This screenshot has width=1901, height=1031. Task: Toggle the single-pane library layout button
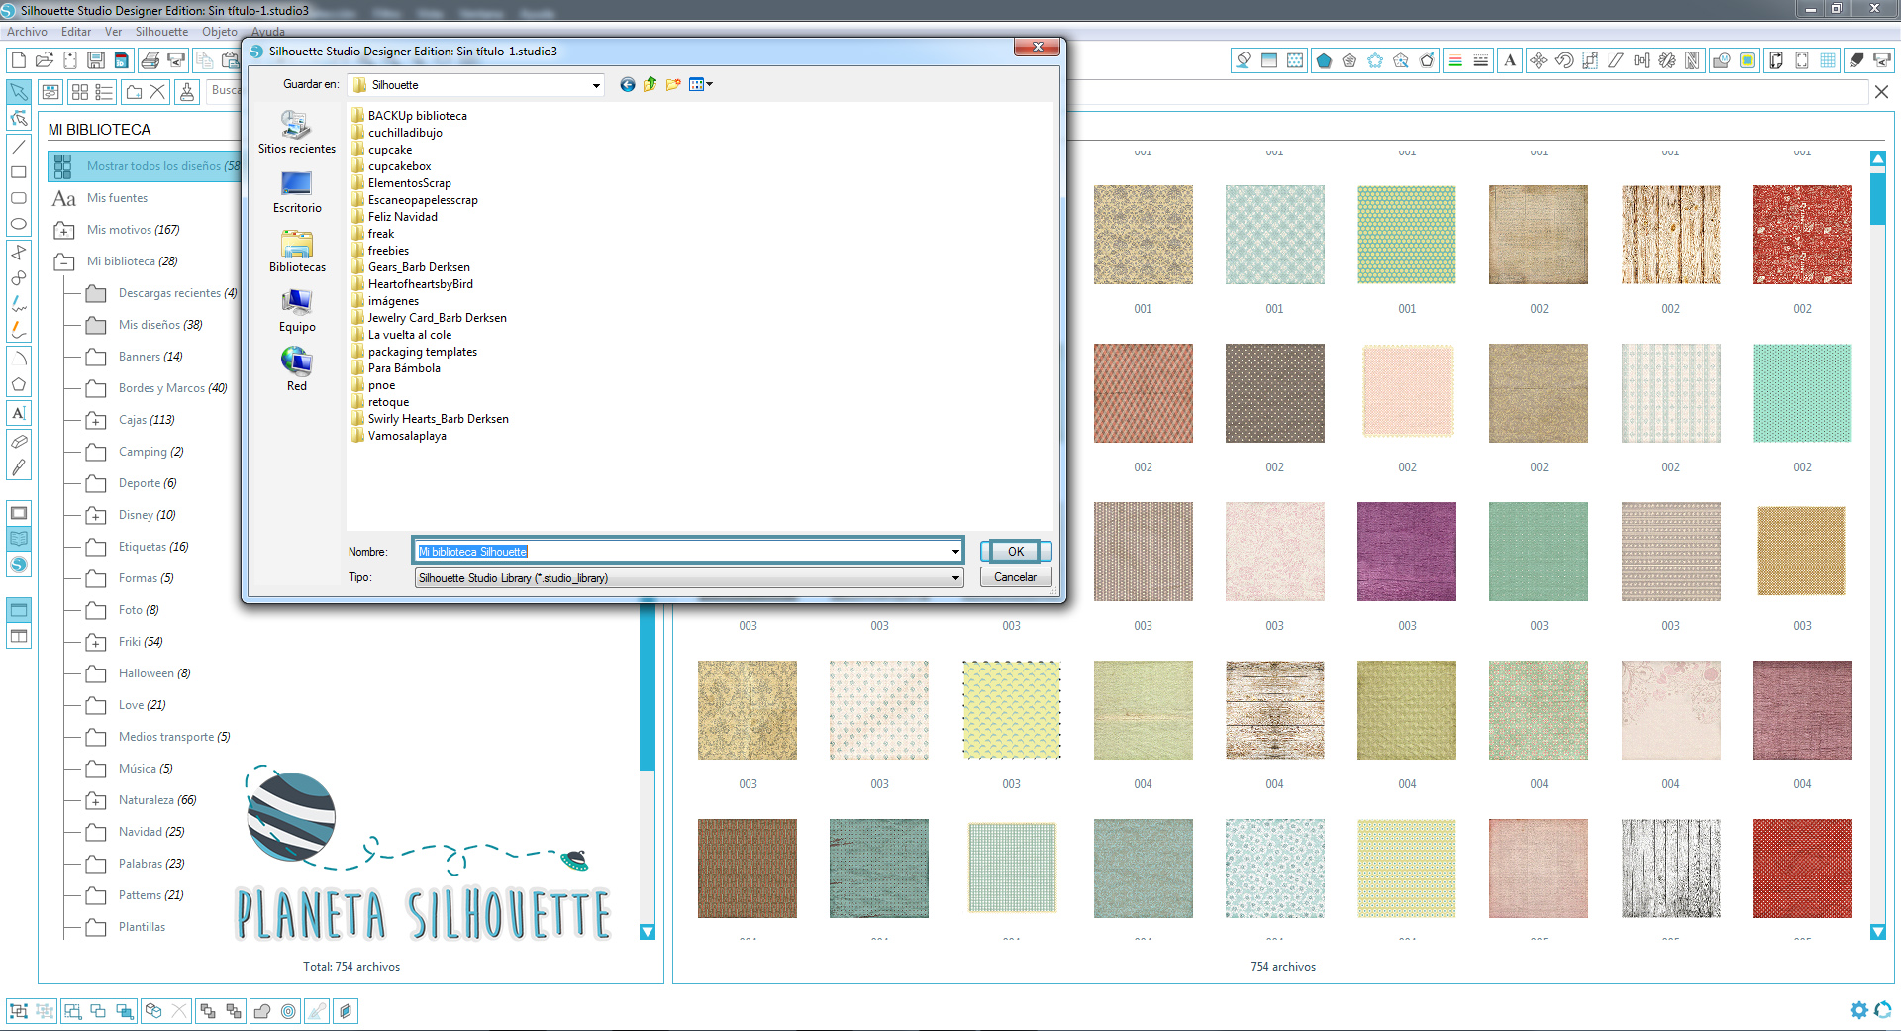click(x=19, y=610)
